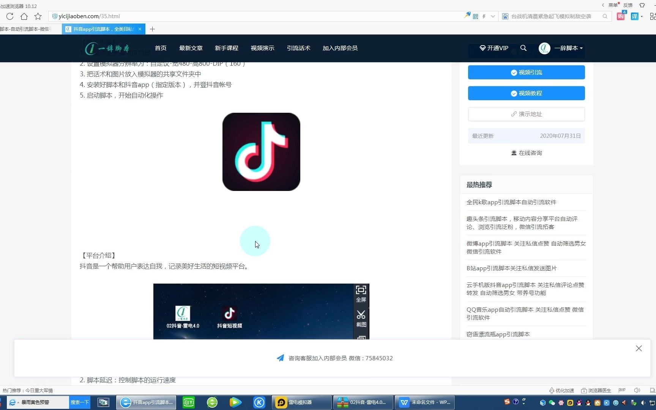This screenshot has width=656, height=410.
Task: Open WPS 未命名文件 taskbar item
Action: click(x=425, y=402)
